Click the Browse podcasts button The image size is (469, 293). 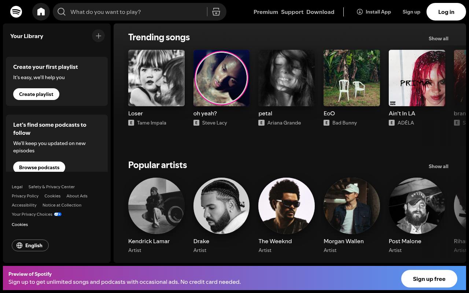pyautogui.click(x=39, y=167)
